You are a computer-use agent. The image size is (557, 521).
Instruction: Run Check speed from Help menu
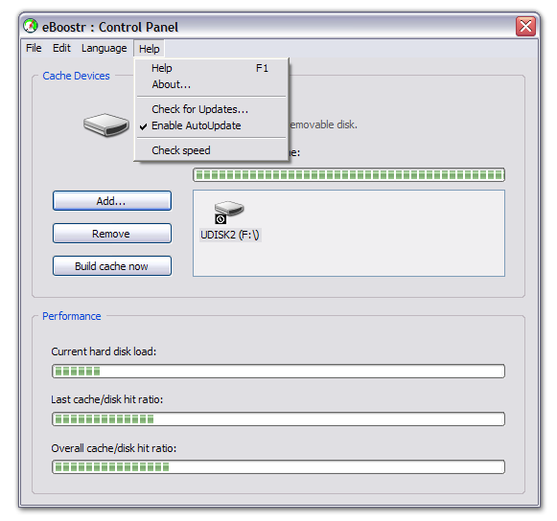(x=211, y=150)
